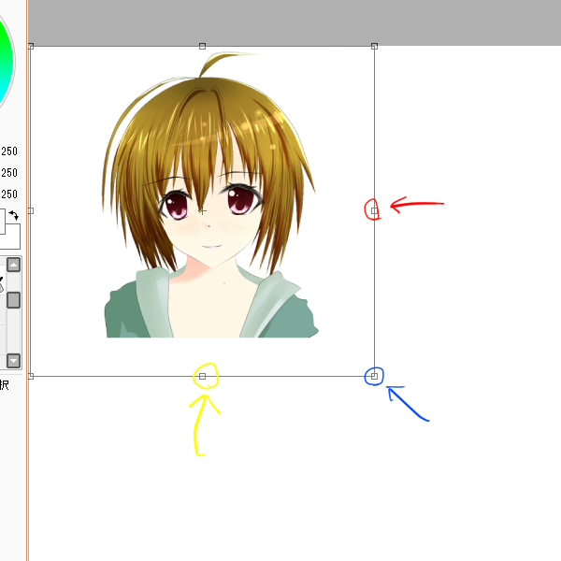
Task: Click the third 250 color value
Action: point(9,194)
